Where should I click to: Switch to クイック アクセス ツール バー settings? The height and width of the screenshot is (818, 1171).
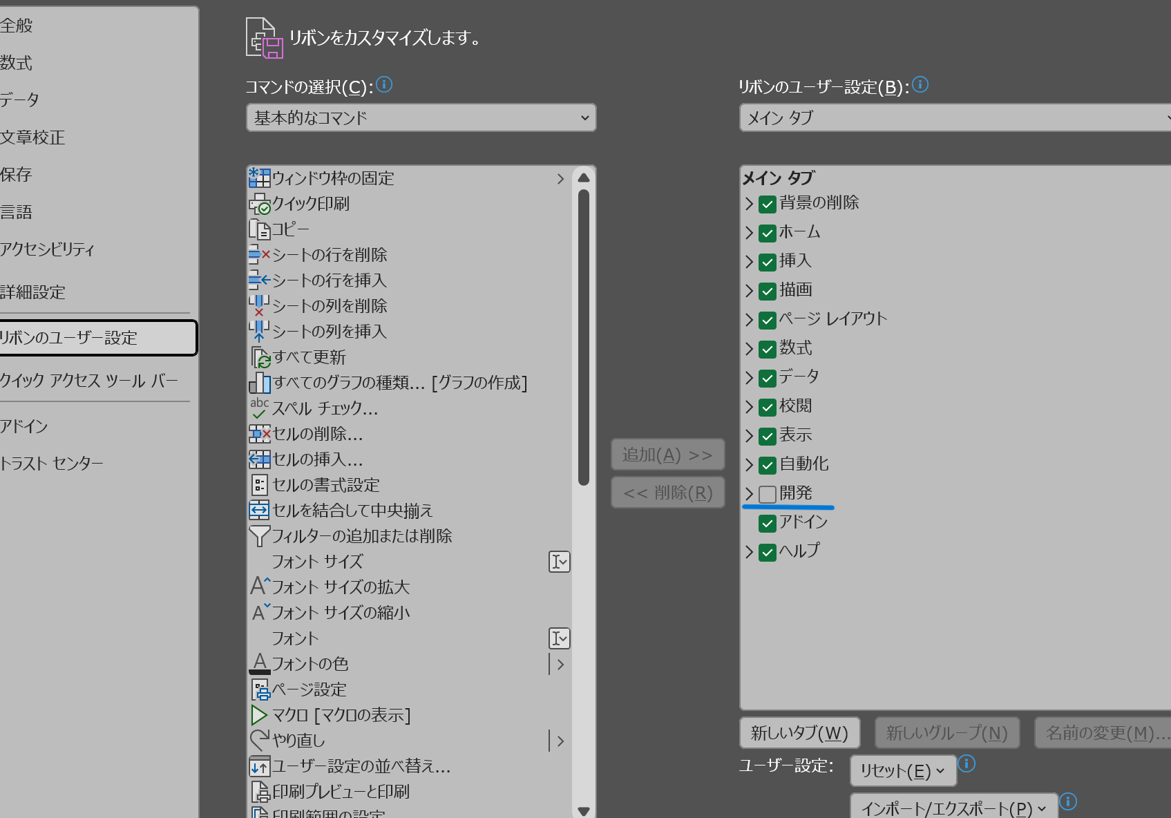89,381
